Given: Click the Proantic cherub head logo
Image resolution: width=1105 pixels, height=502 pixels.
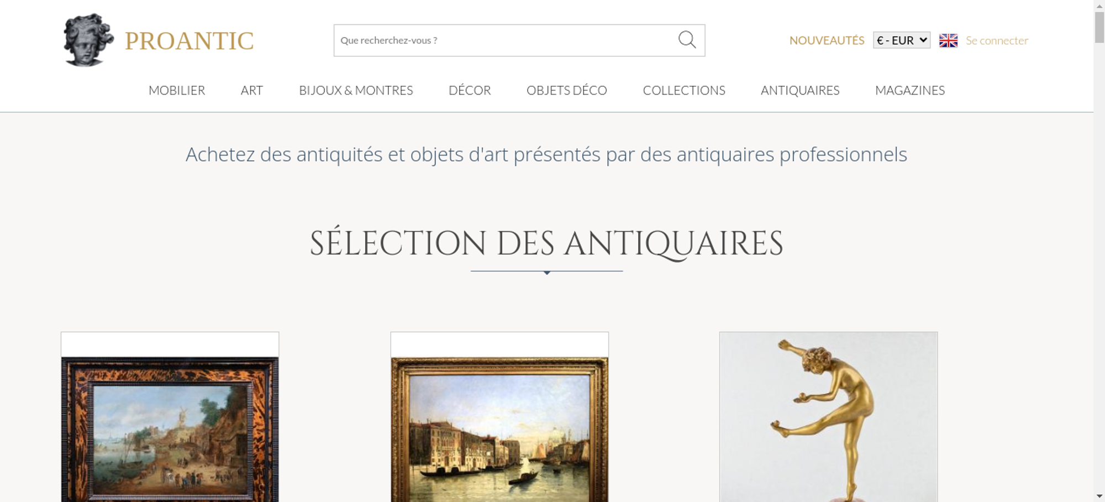Looking at the screenshot, I should coord(88,40).
